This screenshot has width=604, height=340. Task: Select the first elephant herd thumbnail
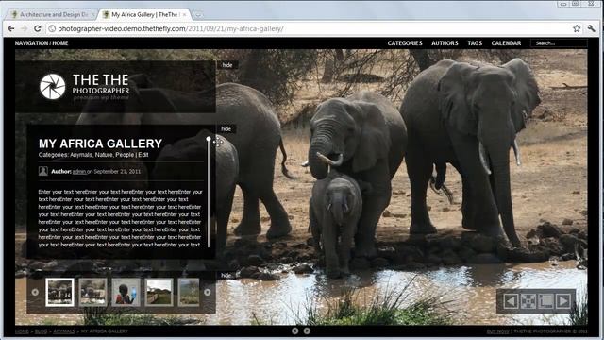click(59, 292)
